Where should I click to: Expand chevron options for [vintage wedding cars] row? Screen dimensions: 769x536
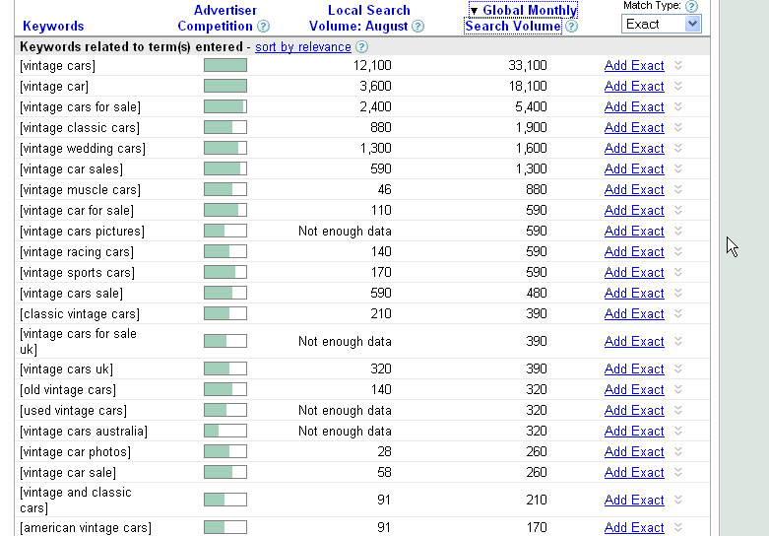677,148
